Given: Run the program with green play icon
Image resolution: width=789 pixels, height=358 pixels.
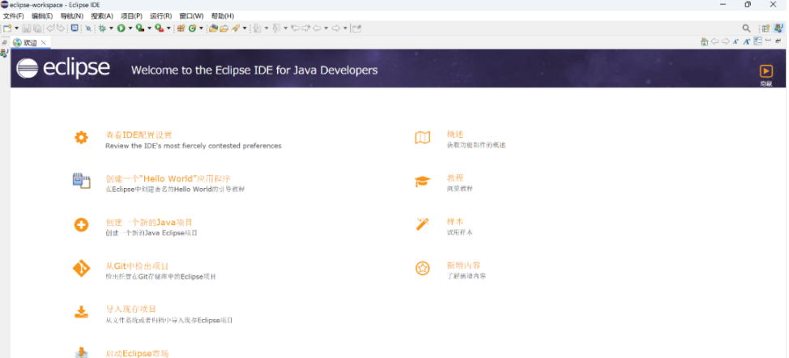Looking at the screenshot, I should coord(122,28).
